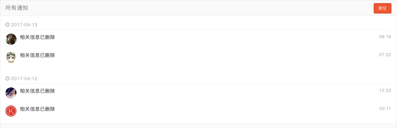Click the 07:22 timestamp
397x128 pixels.
pos(385,55)
